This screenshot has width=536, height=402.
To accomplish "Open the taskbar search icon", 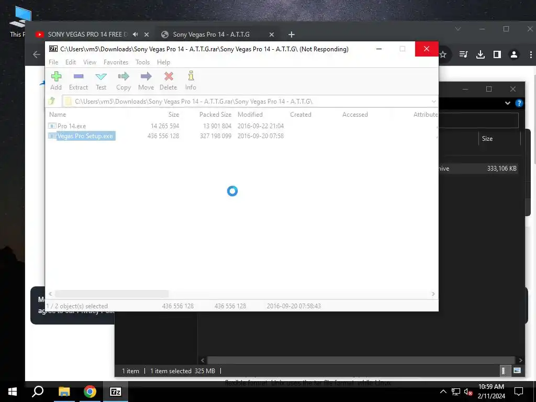I will [38, 392].
